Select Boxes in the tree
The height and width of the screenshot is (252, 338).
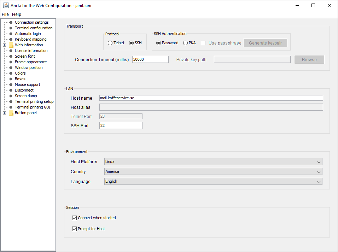pyautogui.click(x=20, y=79)
